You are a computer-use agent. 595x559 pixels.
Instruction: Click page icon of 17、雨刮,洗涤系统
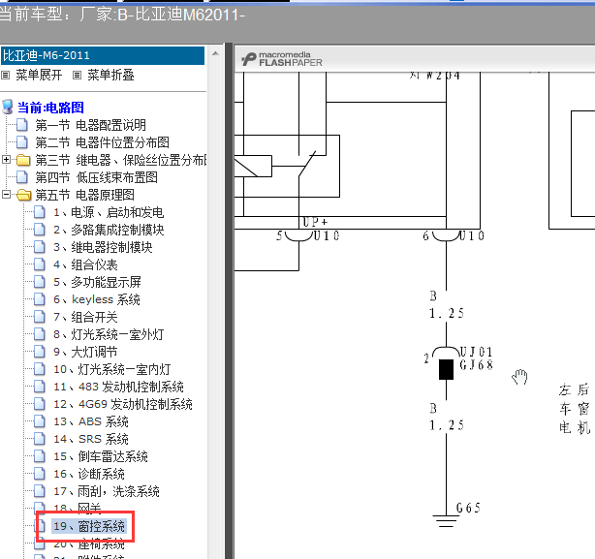(40, 491)
